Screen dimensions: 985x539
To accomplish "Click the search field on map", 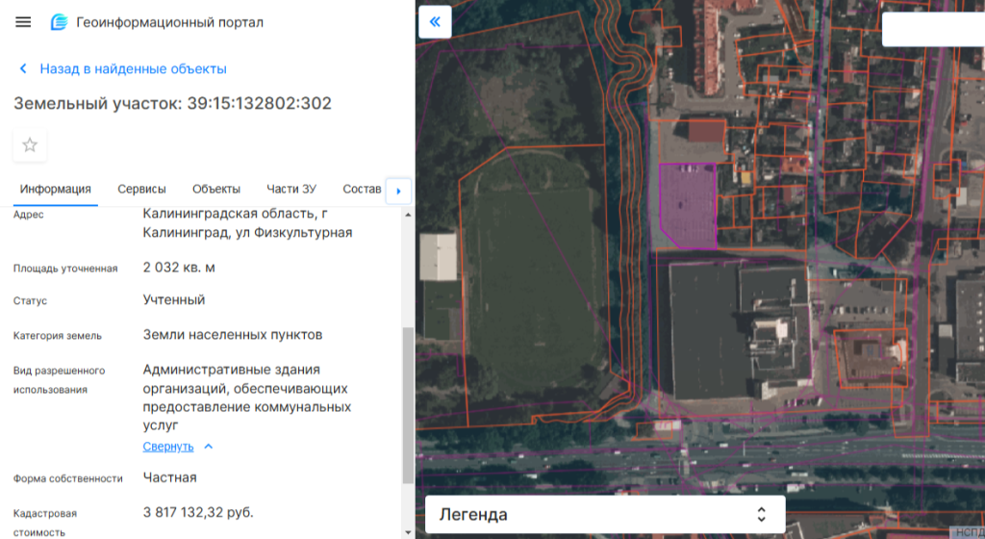I will [933, 29].
